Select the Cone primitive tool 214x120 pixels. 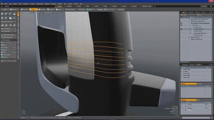pyautogui.click(x=14, y=14)
